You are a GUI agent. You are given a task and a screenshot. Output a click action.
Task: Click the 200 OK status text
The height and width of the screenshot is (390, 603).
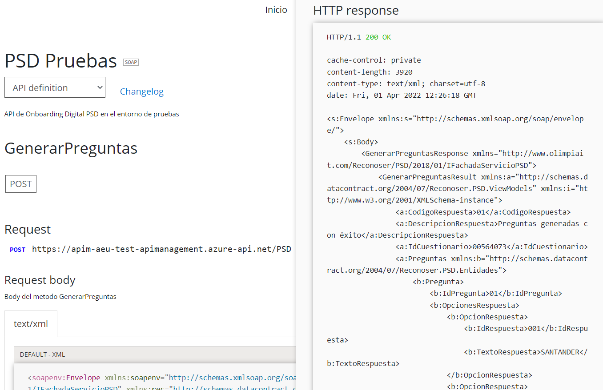click(x=378, y=37)
